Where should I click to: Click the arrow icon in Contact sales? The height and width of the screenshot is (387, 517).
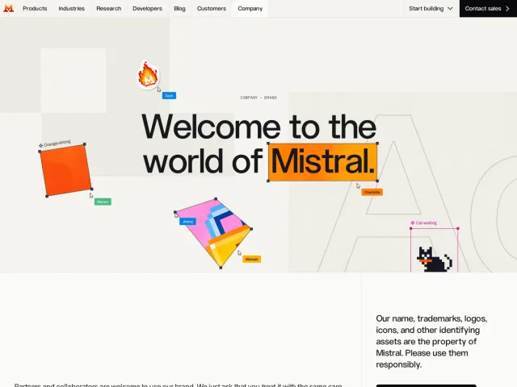507,9
